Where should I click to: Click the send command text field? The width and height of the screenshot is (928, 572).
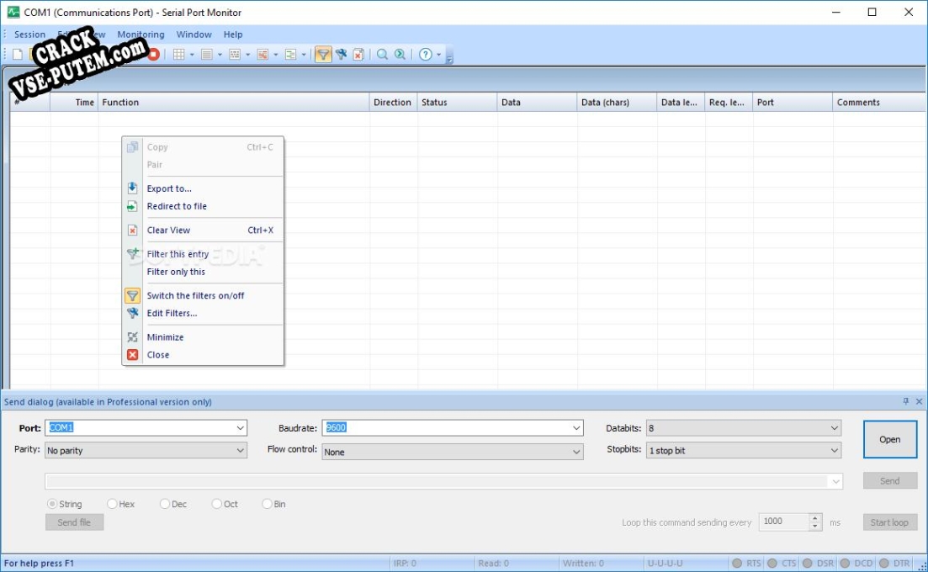[436, 481]
